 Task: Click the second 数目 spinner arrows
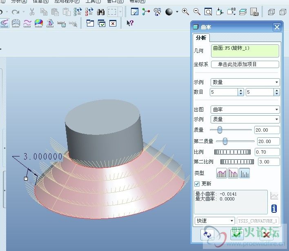click(277, 92)
